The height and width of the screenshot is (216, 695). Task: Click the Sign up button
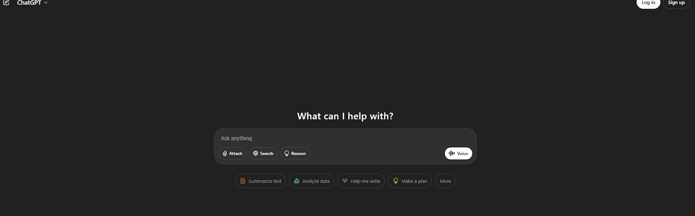click(676, 3)
